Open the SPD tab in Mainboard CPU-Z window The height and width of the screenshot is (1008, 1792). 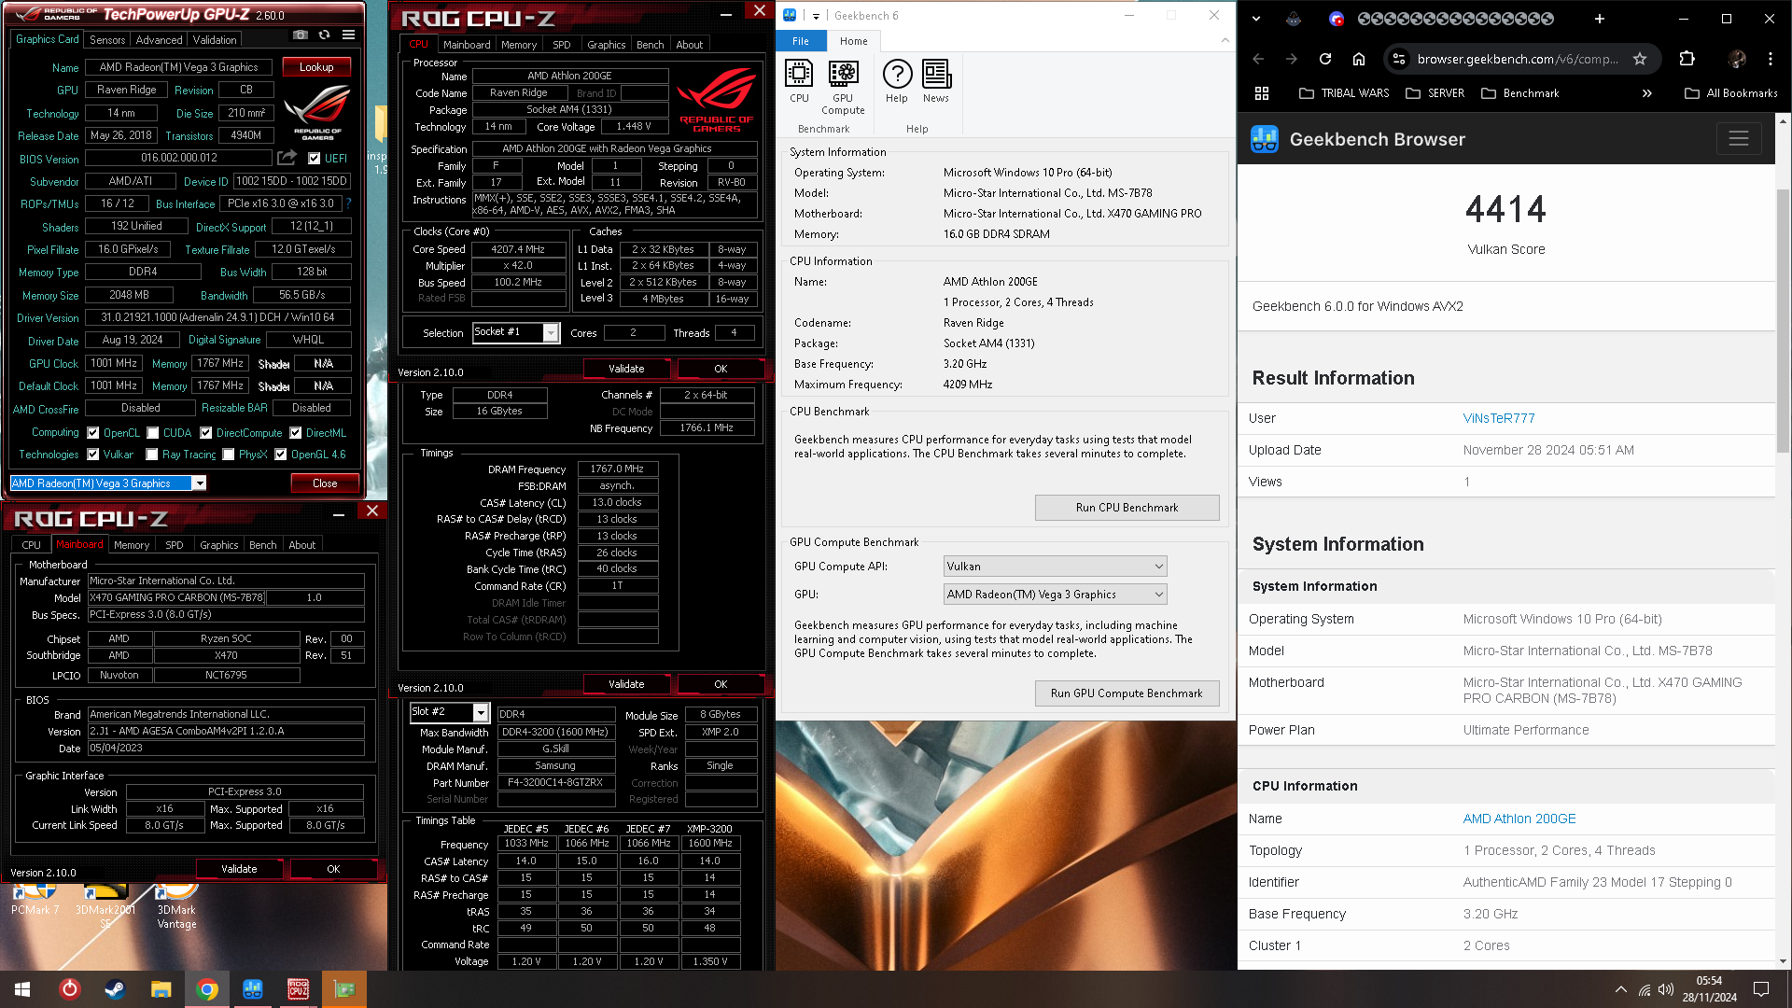(175, 545)
